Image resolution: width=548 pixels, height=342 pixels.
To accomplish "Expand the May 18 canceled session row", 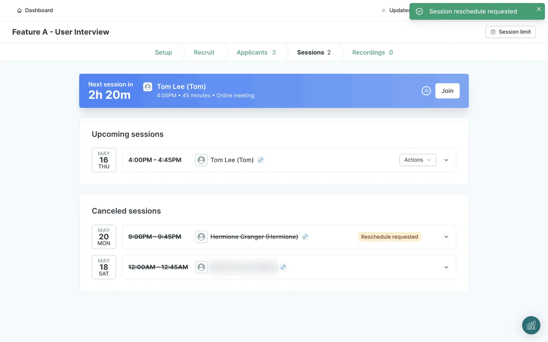I will coord(446,267).
